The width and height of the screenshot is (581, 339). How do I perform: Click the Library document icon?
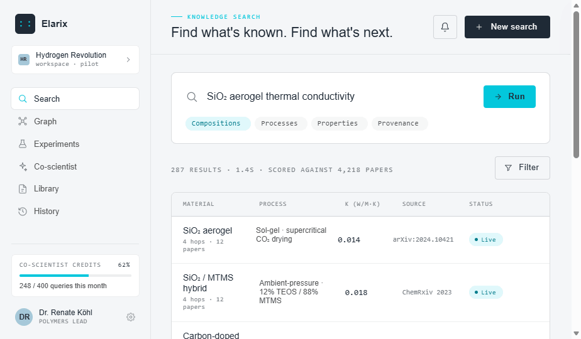coord(23,189)
